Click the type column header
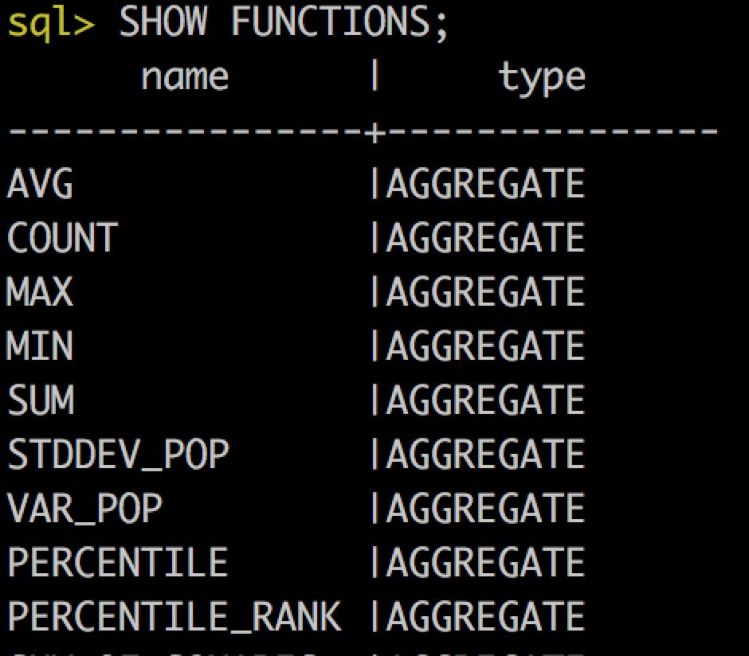The height and width of the screenshot is (656, 749). (542, 77)
